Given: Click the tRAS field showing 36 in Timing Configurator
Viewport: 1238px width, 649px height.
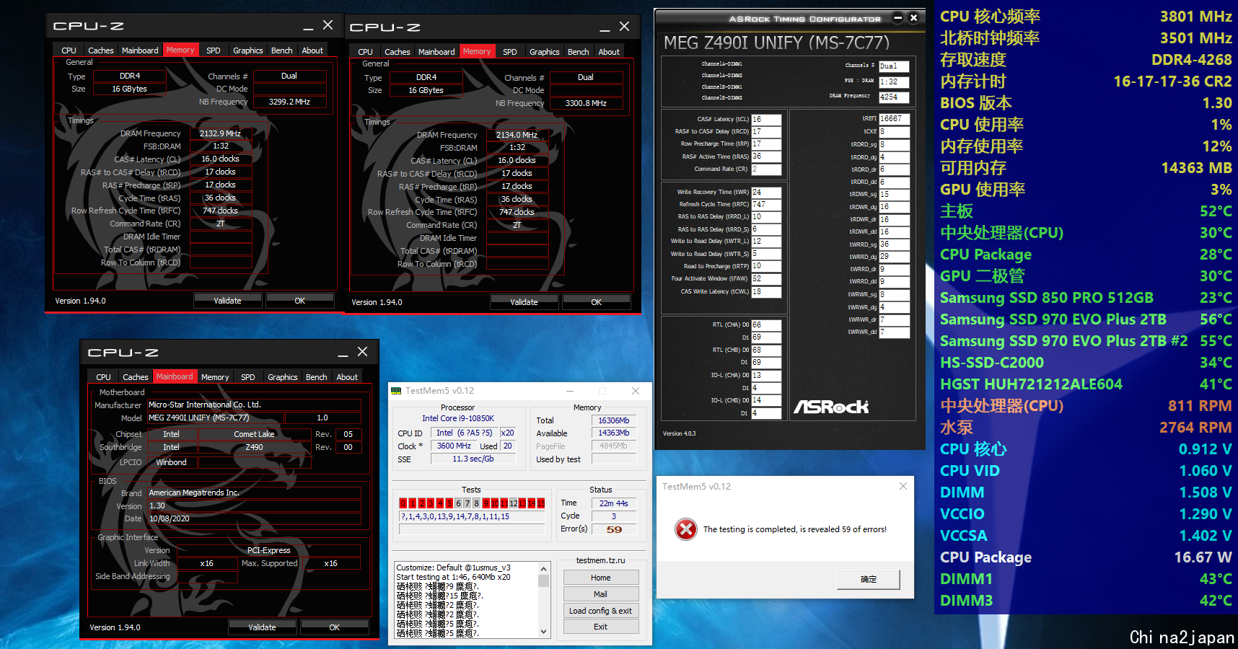Looking at the screenshot, I should [x=766, y=156].
